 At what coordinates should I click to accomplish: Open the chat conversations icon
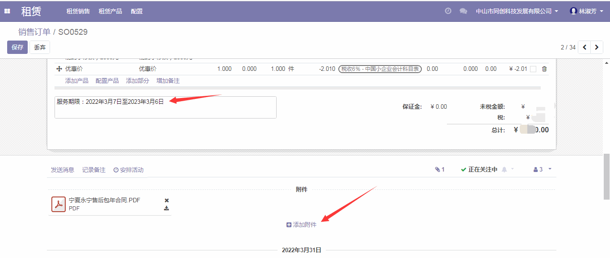[x=463, y=11]
